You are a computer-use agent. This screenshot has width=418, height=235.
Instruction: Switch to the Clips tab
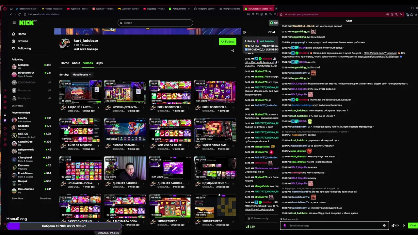pos(99,63)
